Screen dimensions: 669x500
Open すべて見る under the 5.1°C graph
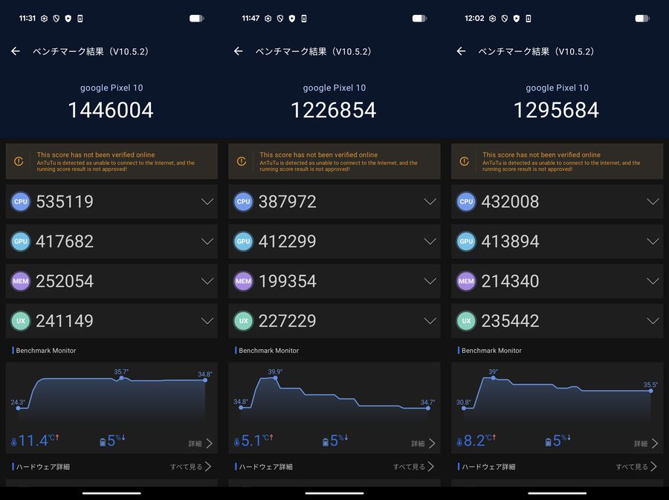413,467
